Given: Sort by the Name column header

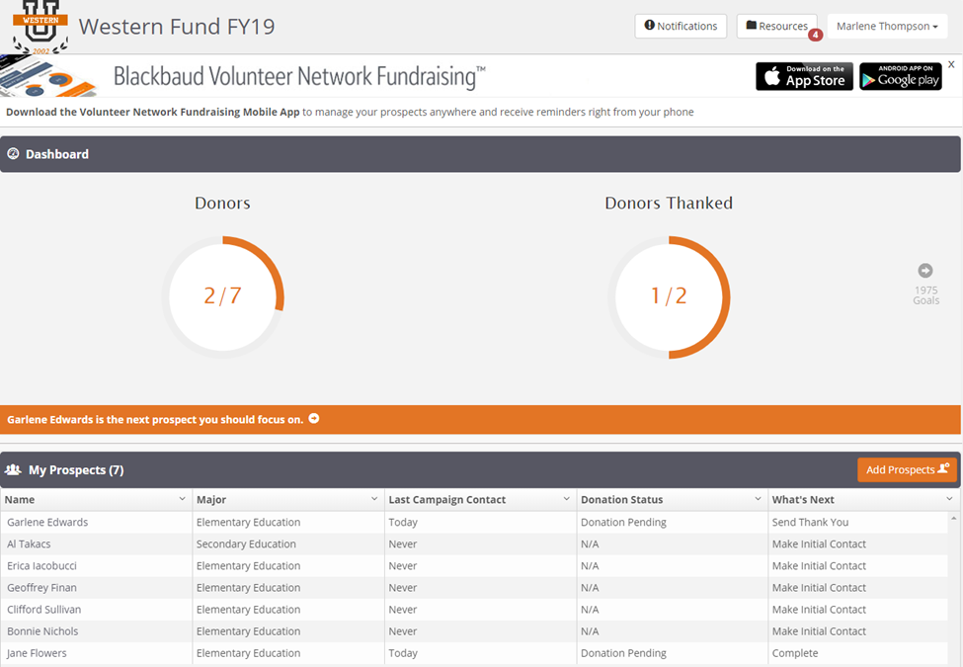Looking at the screenshot, I should coord(20,500).
